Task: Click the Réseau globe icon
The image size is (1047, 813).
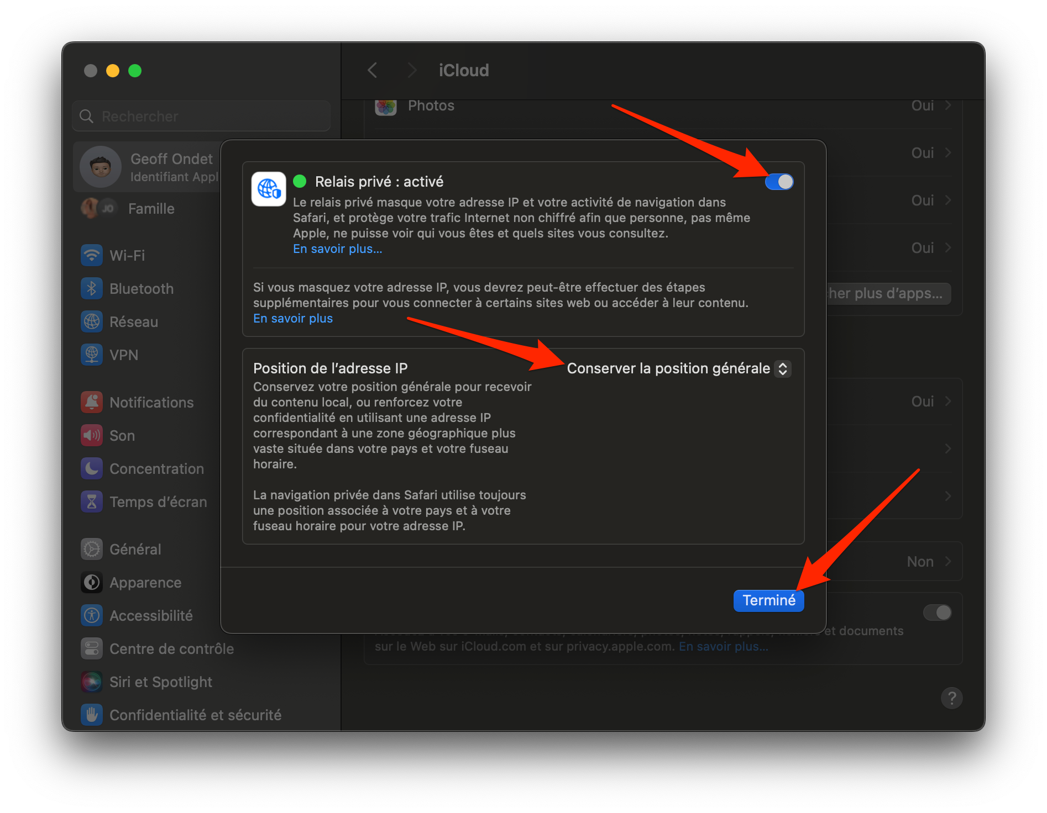Action: 92,321
